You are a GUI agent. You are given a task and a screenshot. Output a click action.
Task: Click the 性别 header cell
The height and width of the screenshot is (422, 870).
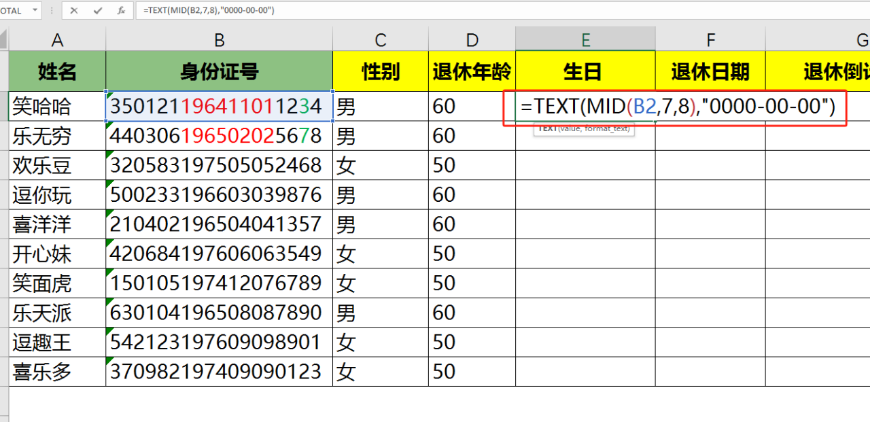(381, 71)
